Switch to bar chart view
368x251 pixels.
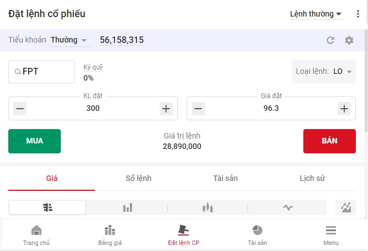pos(128,207)
